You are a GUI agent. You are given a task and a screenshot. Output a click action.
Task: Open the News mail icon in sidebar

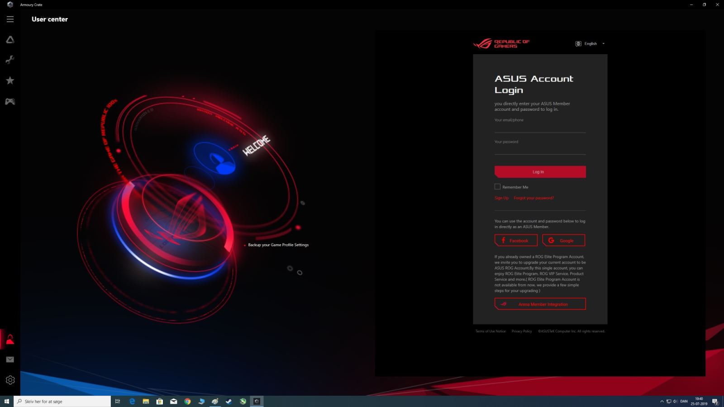pos(10,360)
